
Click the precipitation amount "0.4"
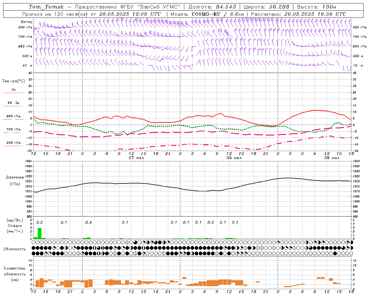[x=89, y=223]
